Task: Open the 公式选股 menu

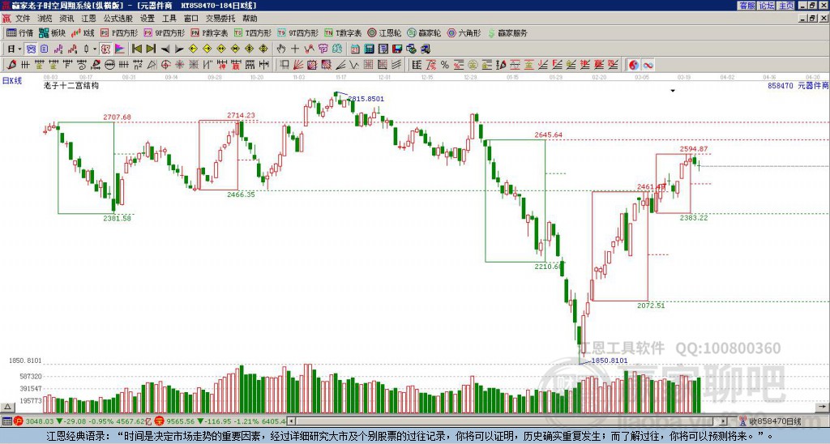Action: click(118, 19)
